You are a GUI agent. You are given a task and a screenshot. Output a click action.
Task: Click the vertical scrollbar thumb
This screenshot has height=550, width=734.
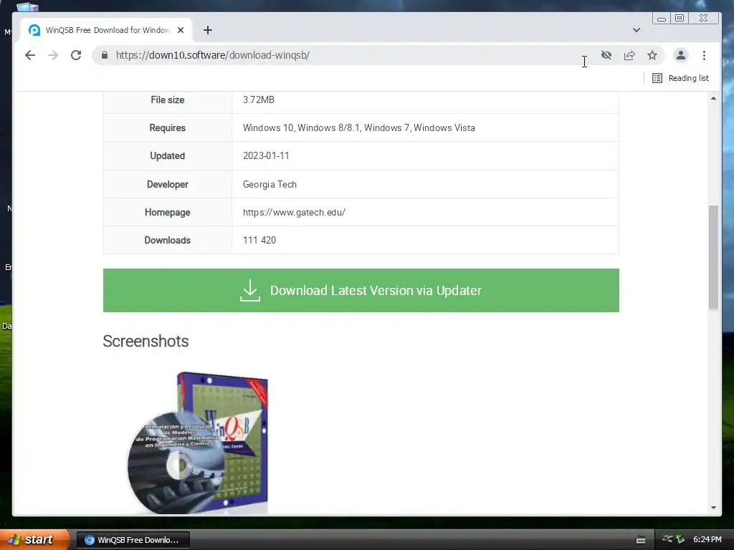coord(713,257)
